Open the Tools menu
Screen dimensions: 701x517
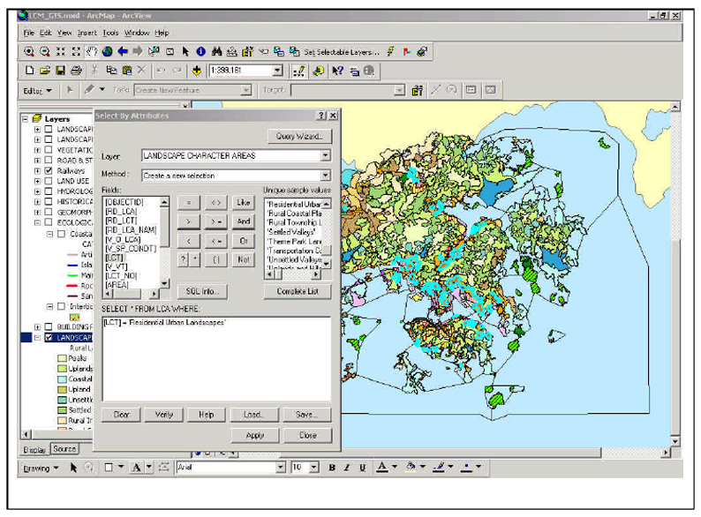click(x=110, y=33)
